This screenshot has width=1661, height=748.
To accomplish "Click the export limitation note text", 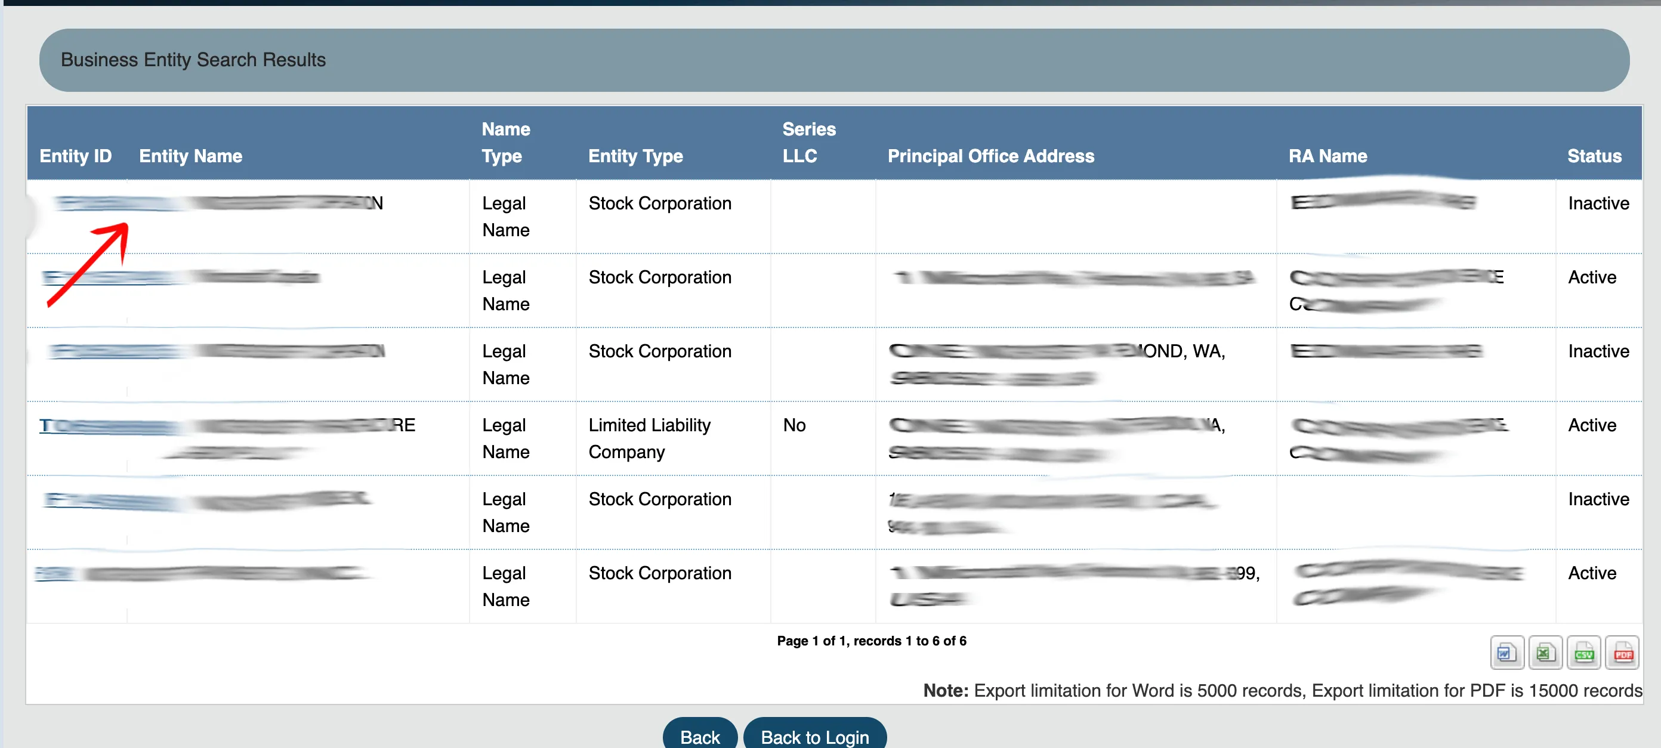I will coord(1282,690).
